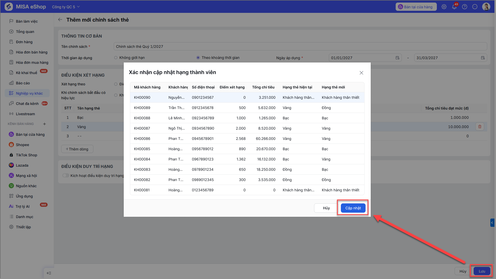Collapse the sidebar with bottom arrow icon
The image size is (496, 279).
[x=49, y=273]
